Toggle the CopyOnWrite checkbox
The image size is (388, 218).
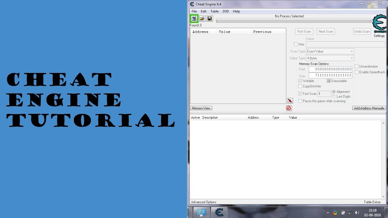point(300,86)
